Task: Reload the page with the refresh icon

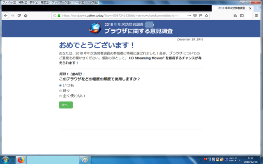Action: tap(19, 16)
